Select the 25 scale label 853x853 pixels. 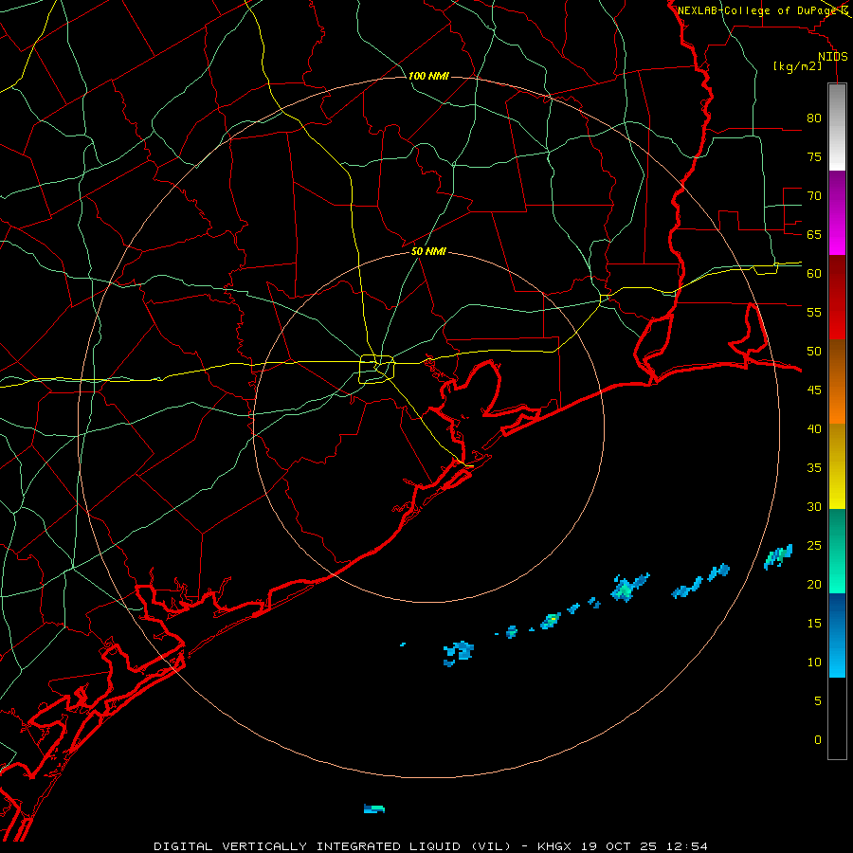[x=814, y=546]
